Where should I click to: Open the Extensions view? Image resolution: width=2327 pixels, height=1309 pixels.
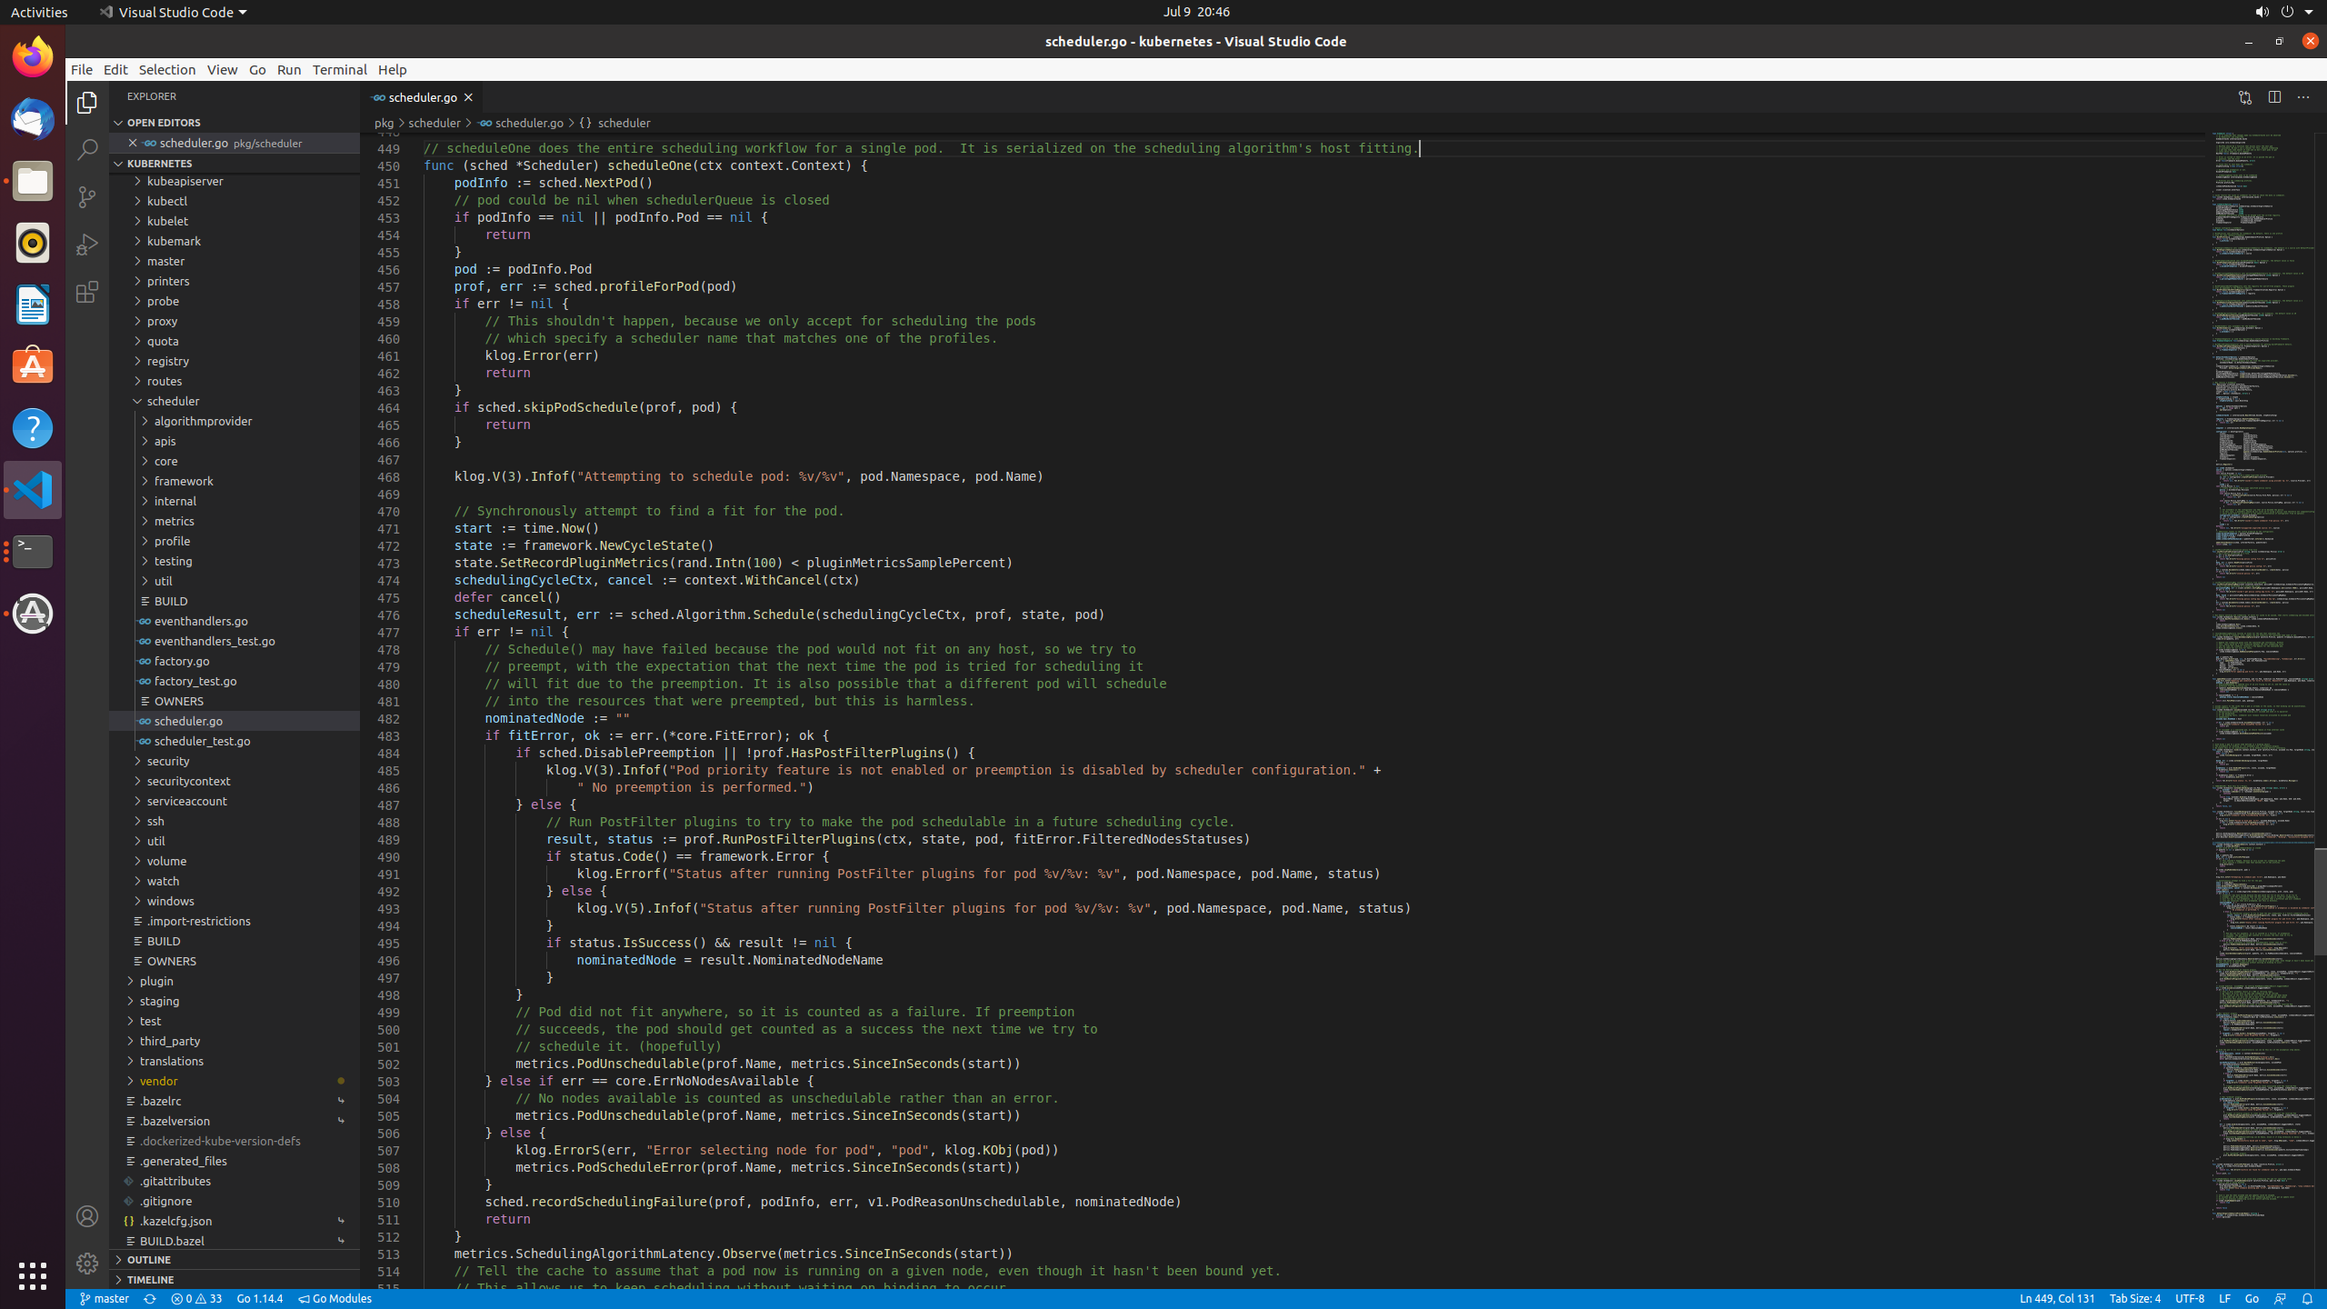coord(87,292)
